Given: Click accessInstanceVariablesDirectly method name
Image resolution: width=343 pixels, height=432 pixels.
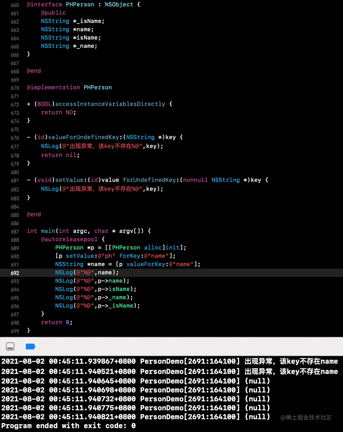Looking at the screenshot, I should [110, 104].
